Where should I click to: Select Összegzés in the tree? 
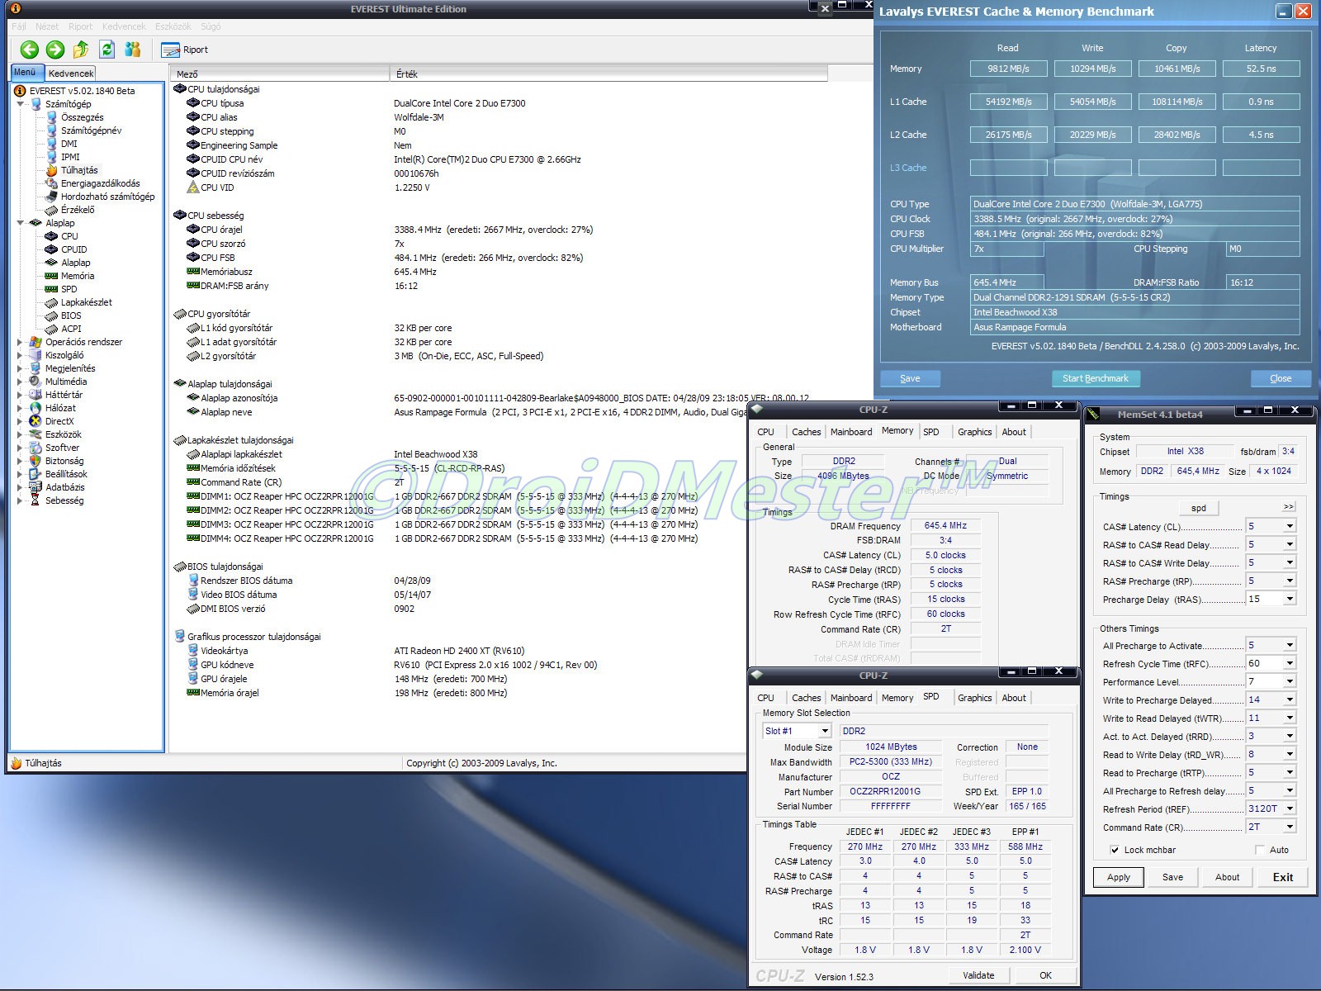pyautogui.click(x=82, y=117)
